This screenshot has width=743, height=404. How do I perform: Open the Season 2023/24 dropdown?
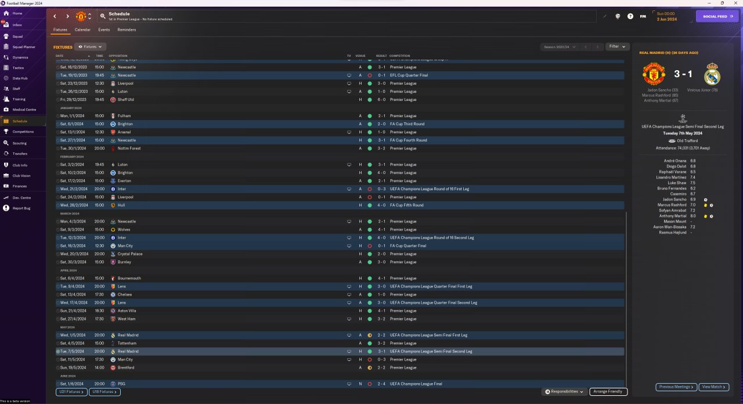click(x=560, y=46)
